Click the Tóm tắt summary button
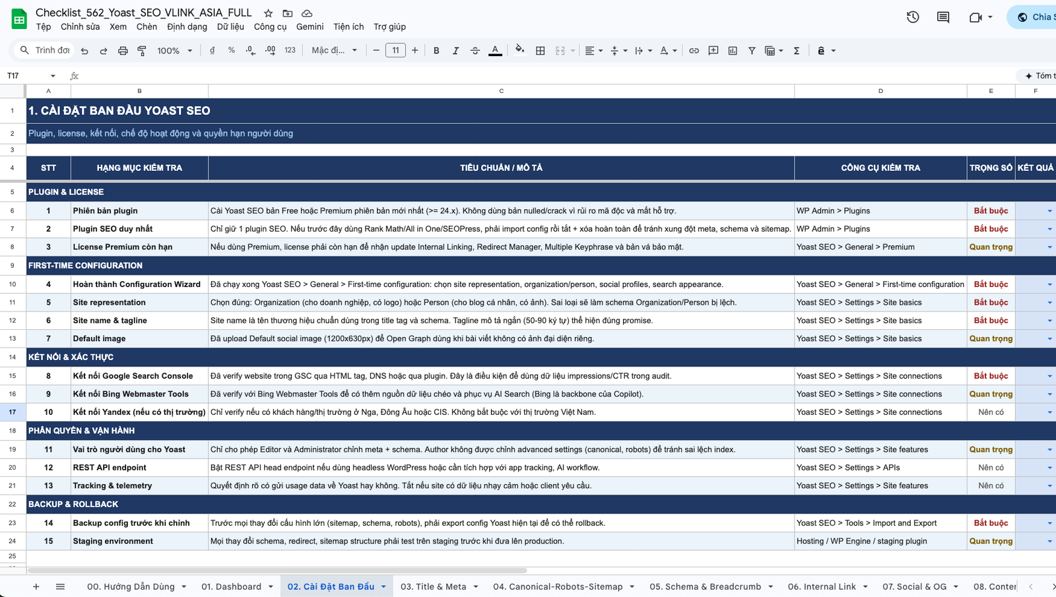 (1037, 76)
